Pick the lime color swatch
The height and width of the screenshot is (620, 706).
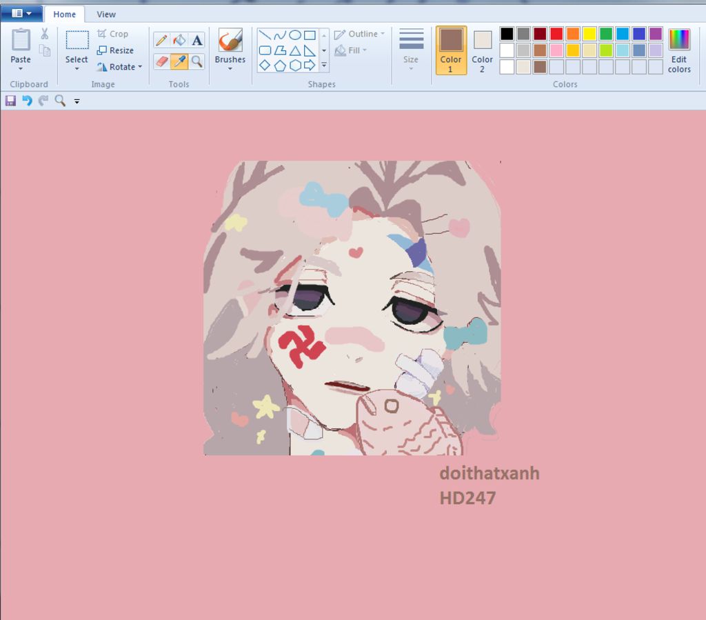606,50
